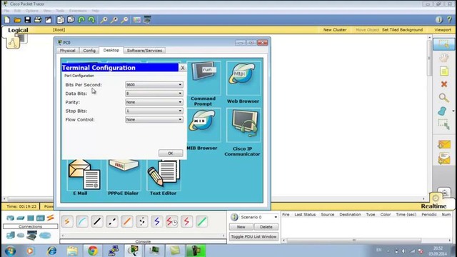457x257 pixels.
Task: Choose the green octal cable
Action: pos(201,222)
